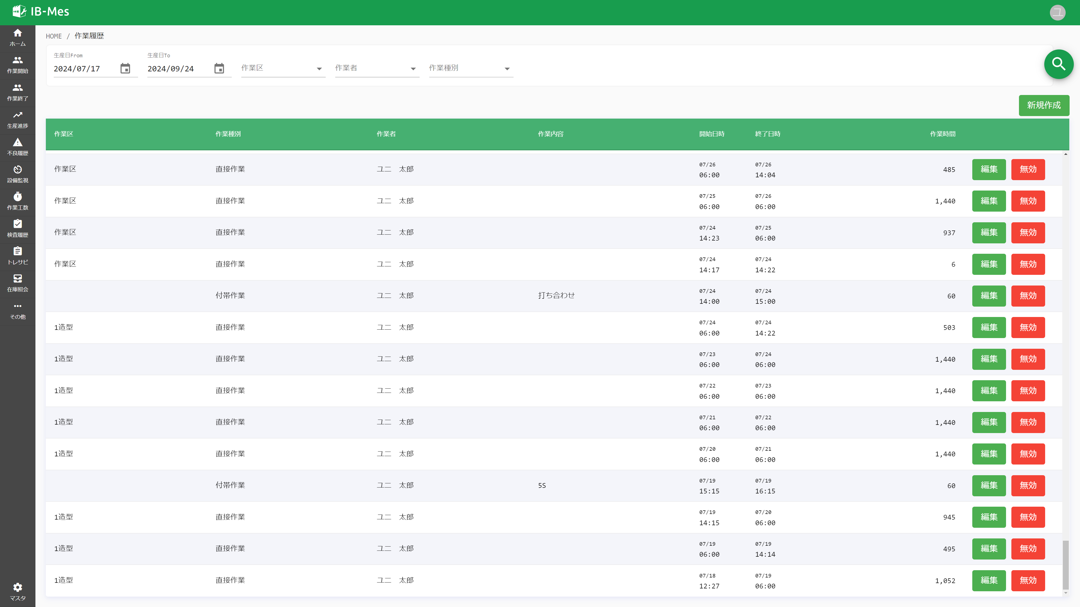
Task: Click the table scrollbar thumb
Action: (1065, 565)
